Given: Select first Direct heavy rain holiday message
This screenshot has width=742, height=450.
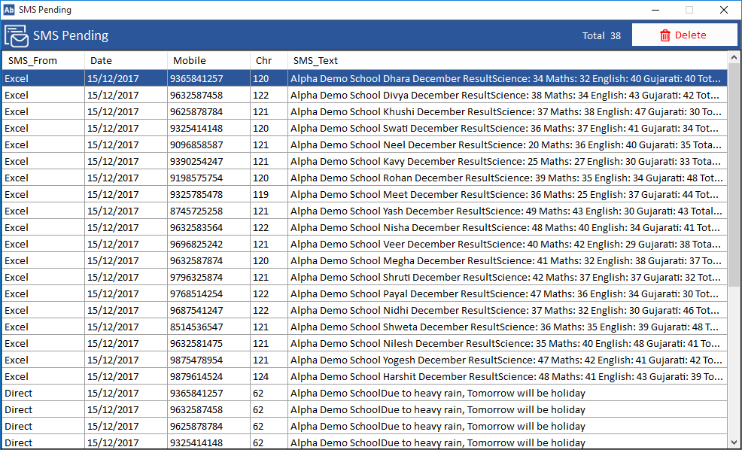Looking at the screenshot, I should click(437, 394).
